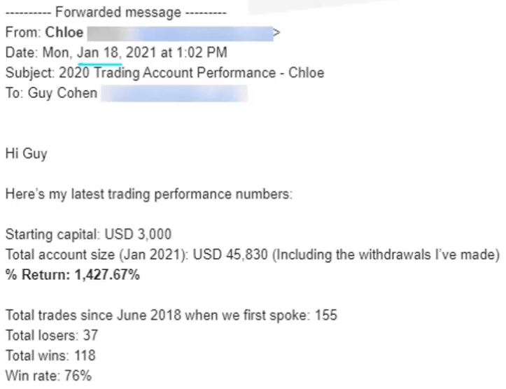
Task: Click the Total wins: 118 line
Action: pos(50,355)
